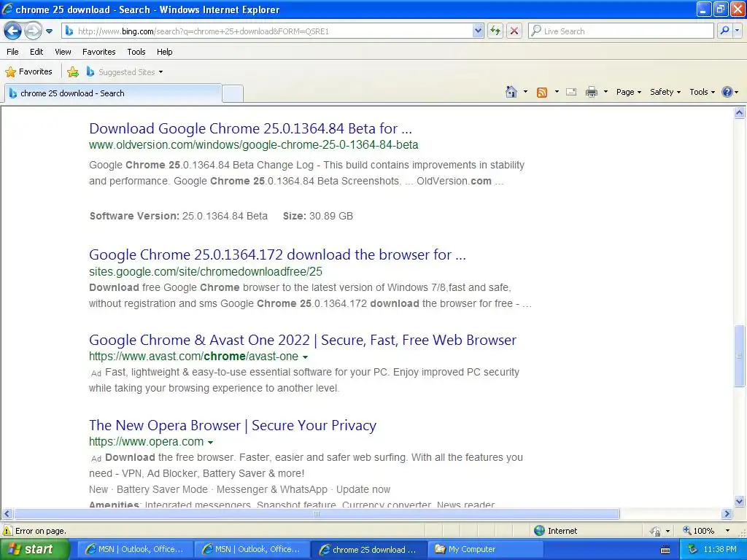
Task: Click the address bar URL field
Action: [x=267, y=31]
